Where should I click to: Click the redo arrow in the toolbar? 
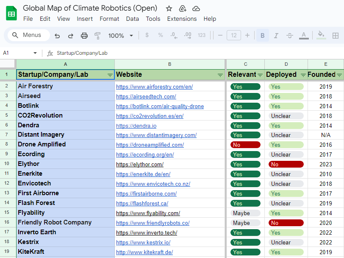(70, 35)
